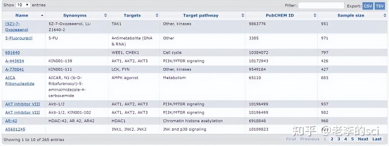
Task: Open the 5-Fluorouracil drug link
Action: click(x=19, y=38)
